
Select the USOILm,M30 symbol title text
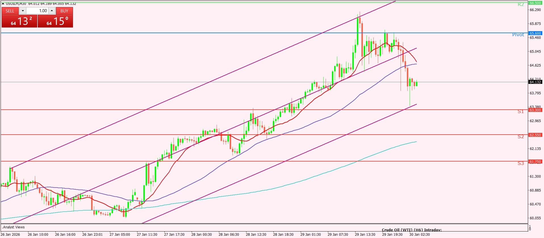click(16, 3)
